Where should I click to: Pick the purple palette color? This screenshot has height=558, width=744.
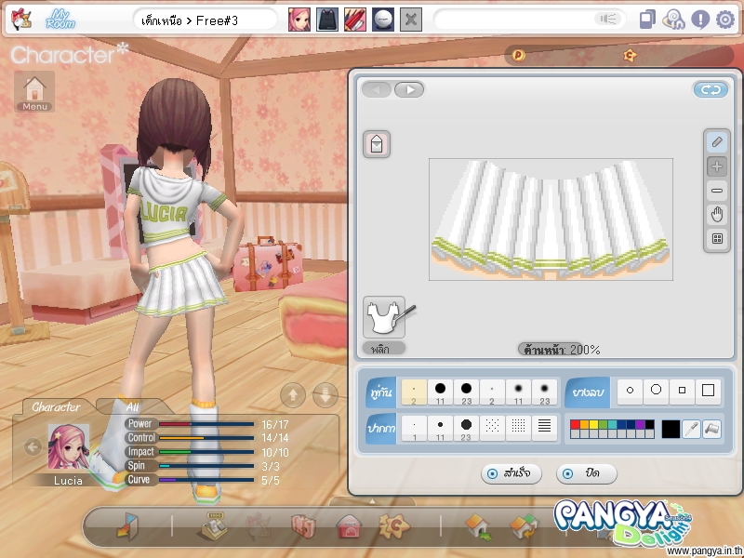[x=640, y=425]
